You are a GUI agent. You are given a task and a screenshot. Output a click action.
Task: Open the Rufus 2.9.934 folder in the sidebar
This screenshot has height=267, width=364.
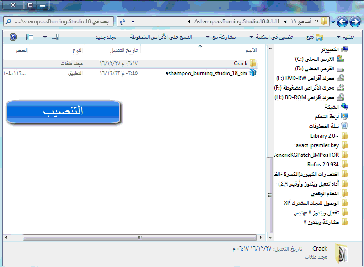(323, 164)
